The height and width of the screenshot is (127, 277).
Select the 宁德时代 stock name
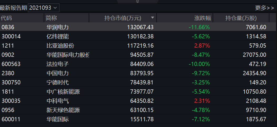(x=58, y=82)
